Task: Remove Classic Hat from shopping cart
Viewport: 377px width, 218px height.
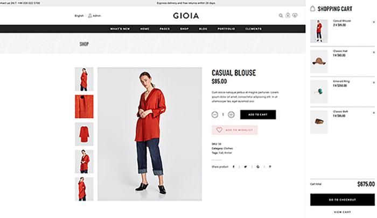Action: pyautogui.click(x=374, y=52)
